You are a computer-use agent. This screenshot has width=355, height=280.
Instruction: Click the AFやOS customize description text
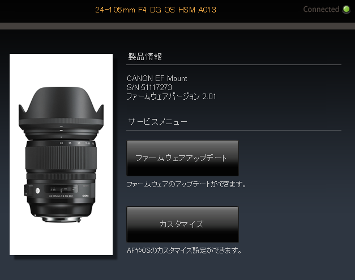pyautogui.click(x=184, y=251)
